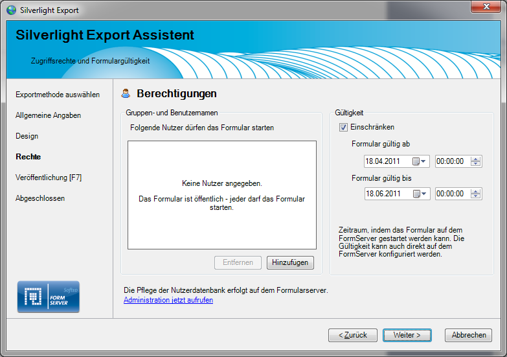Screen dimensions: 507x357
Task: Jump to Veröffentlichung [F7] step
Action: click(49, 178)
